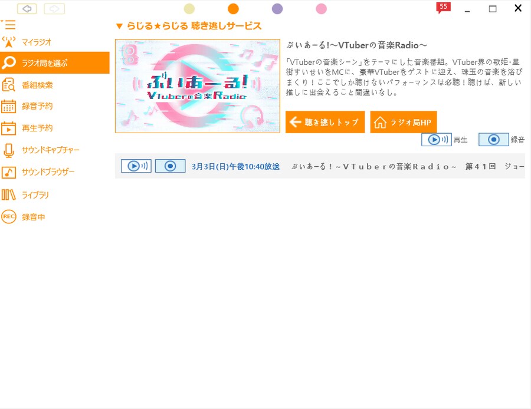Select the orange theme color dot
This screenshot has width=531, height=409.
click(x=233, y=9)
